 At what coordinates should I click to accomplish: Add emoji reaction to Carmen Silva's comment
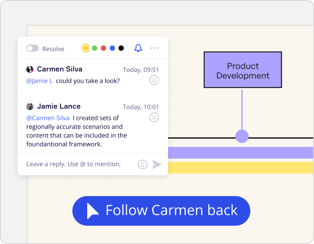click(154, 80)
